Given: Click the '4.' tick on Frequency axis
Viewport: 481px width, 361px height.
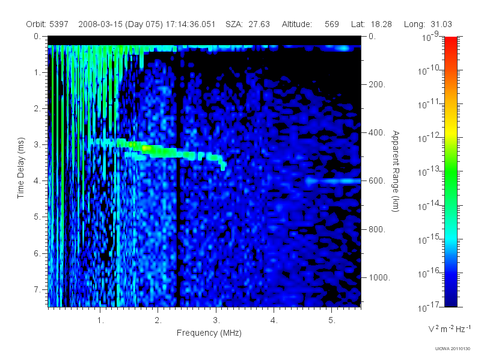Looking at the screenshot, I should (x=274, y=321).
